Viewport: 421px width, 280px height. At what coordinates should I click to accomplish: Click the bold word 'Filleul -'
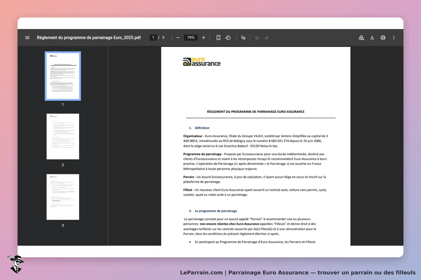(188, 190)
